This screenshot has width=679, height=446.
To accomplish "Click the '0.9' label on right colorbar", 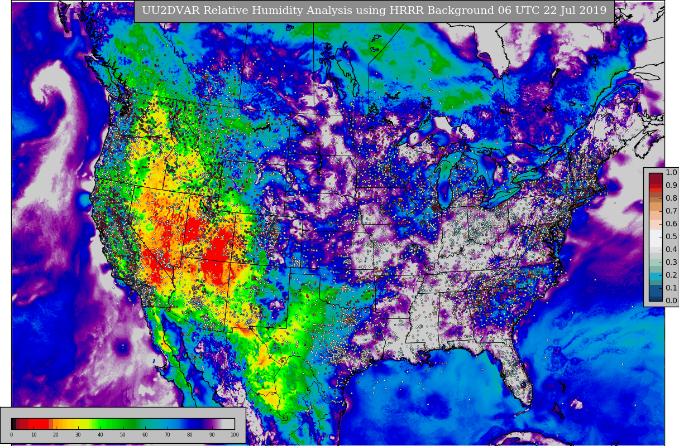I will (x=671, y=186).
